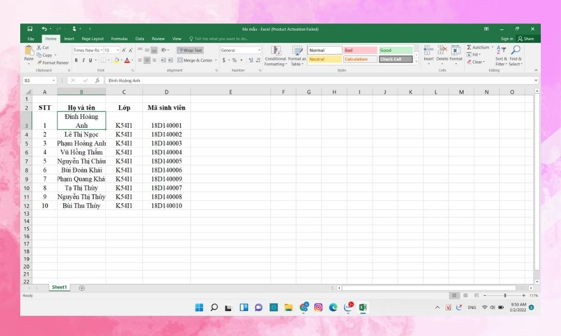Click the zoom slider in status bar
Image resolution: width=561 pixels, height=336 pixels.
[x=505, y=295]
